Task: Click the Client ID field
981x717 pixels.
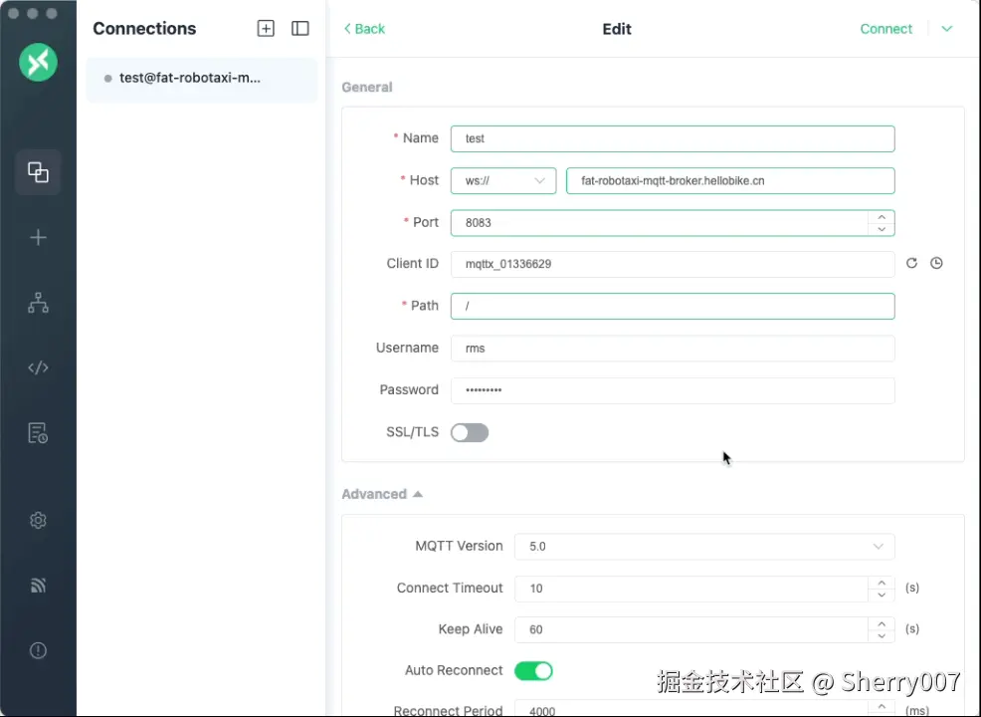Action: click(673, 264)
